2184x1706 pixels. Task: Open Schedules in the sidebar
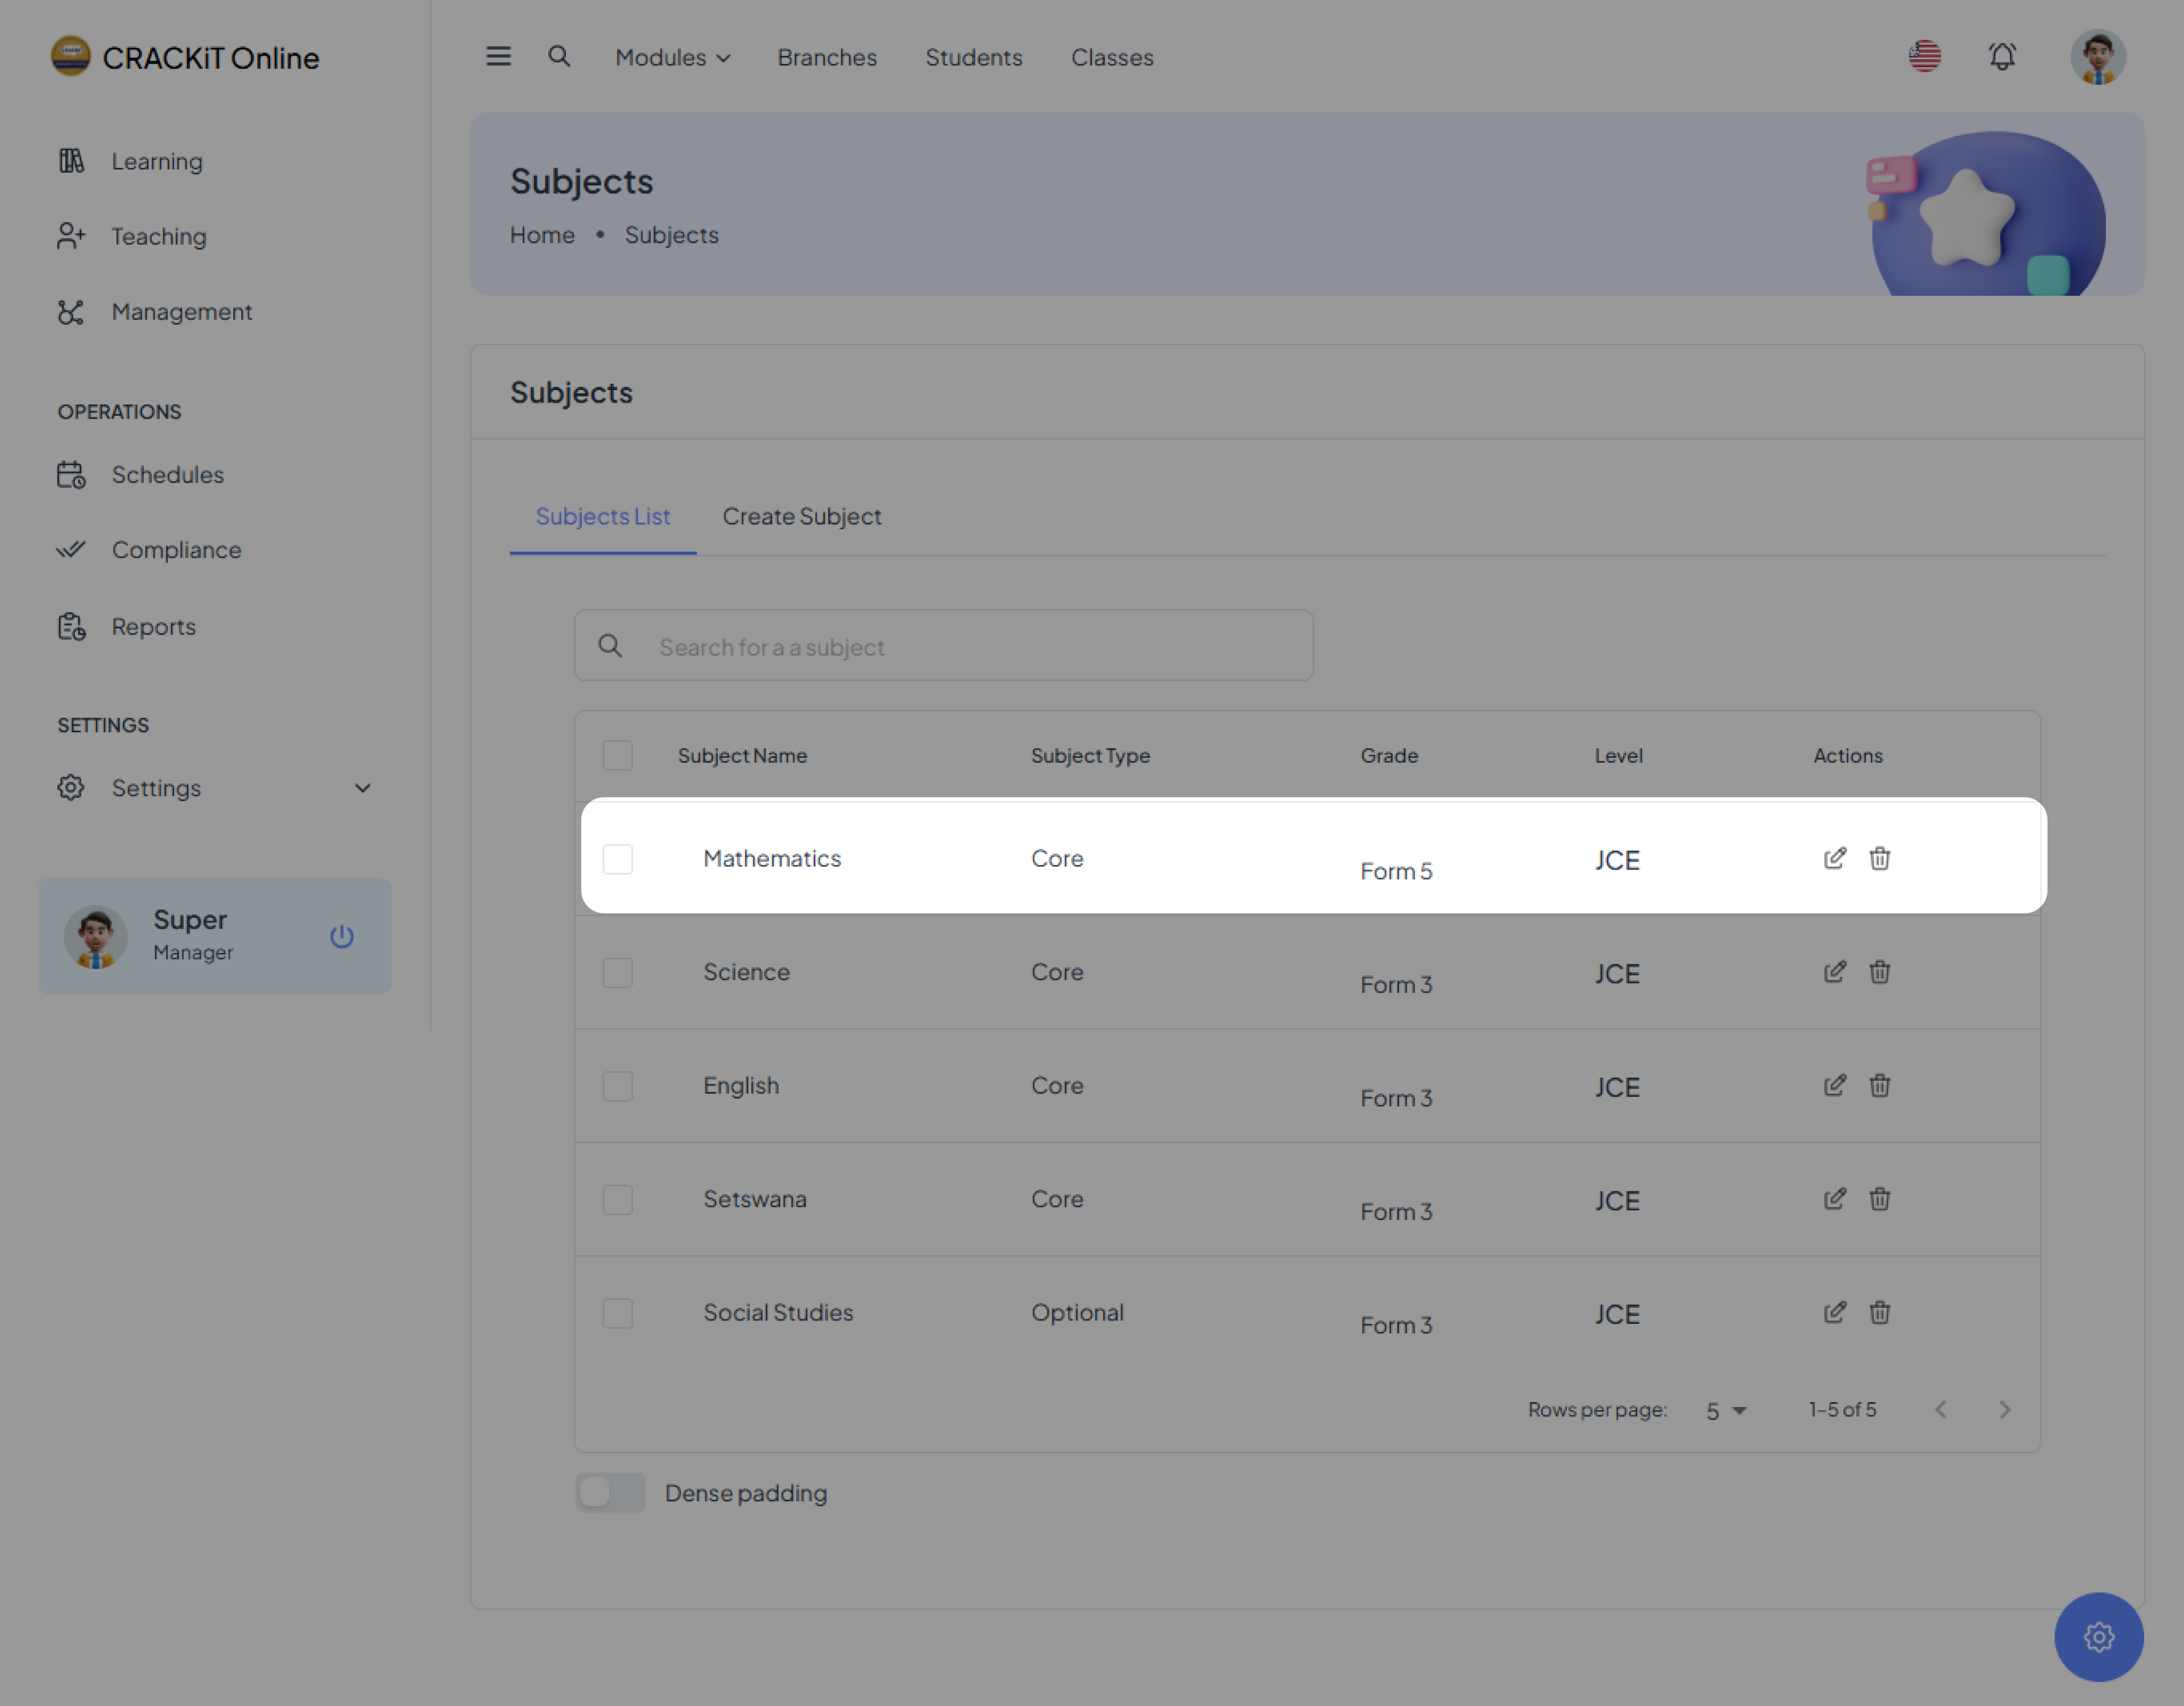(x=167, y=475)
